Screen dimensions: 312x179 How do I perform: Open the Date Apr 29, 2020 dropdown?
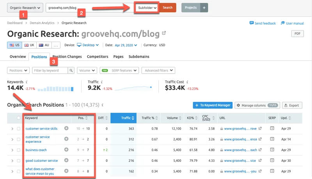(x=126, y=45)
